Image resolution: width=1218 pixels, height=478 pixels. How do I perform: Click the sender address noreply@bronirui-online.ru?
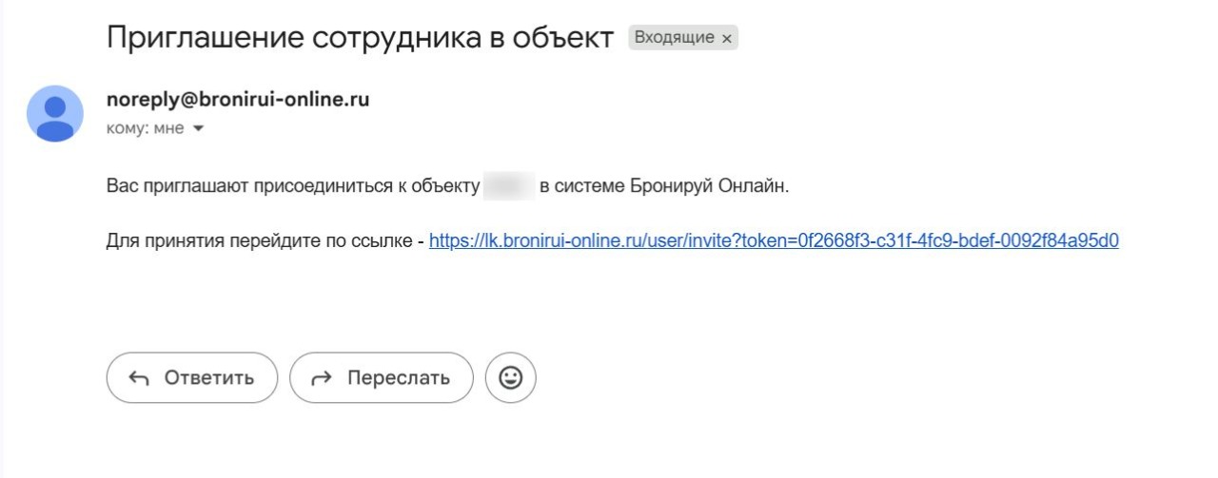238,99
